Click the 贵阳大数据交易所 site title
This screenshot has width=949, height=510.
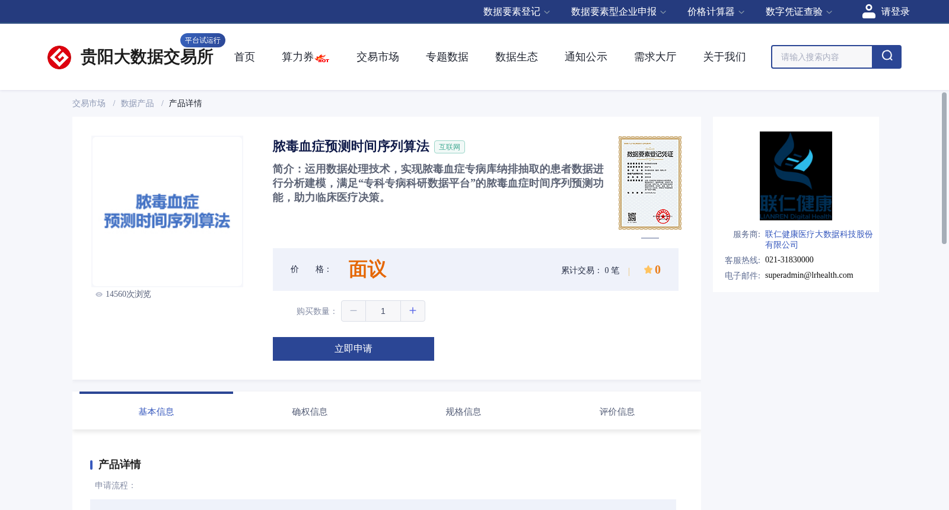pos(147,57)
